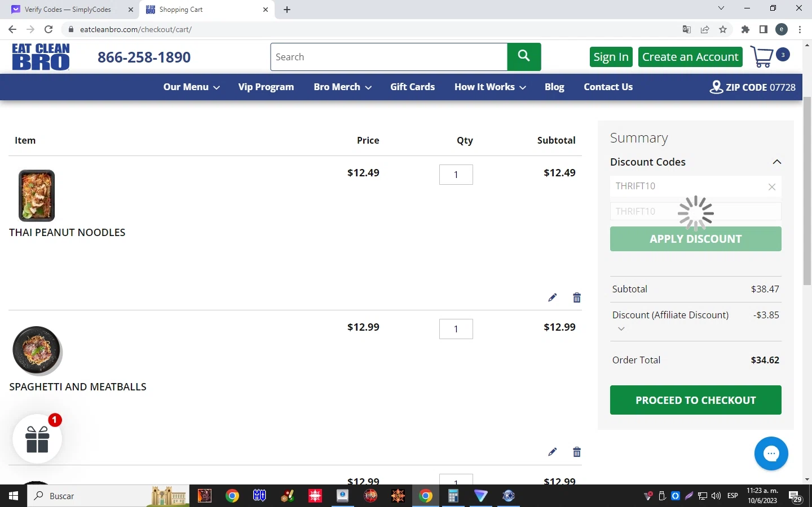Image resolution: width=812 pixels, height=507 pixels.
Task: Open the Vip Program page
Action: click(x=266, y=87)
